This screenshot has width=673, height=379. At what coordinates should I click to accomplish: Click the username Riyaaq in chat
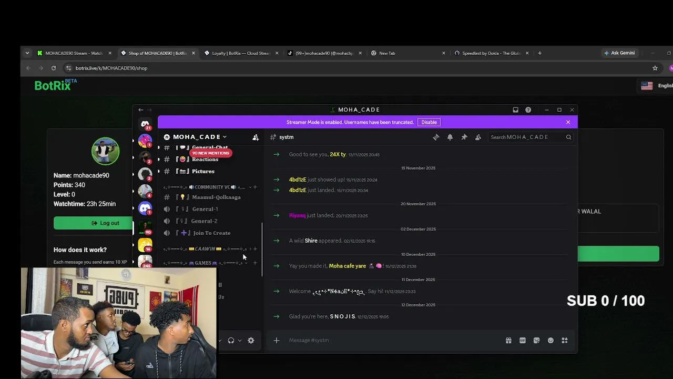tap(297, 215)
